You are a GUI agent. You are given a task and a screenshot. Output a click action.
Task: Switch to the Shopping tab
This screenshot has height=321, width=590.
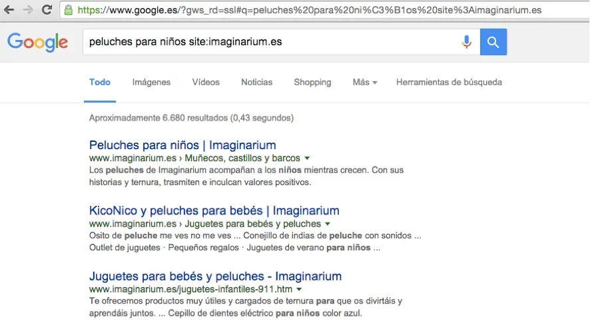312,82
